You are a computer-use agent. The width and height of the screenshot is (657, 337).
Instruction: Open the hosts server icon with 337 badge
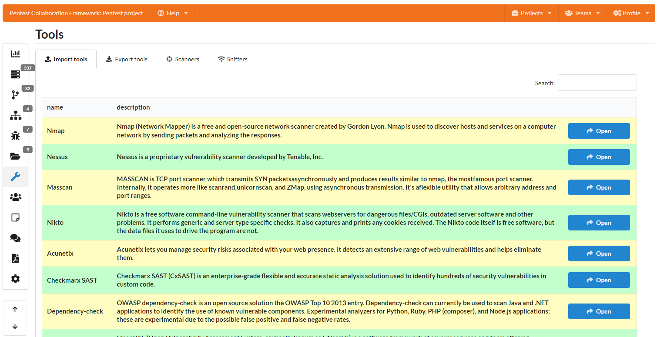(15, 74)
